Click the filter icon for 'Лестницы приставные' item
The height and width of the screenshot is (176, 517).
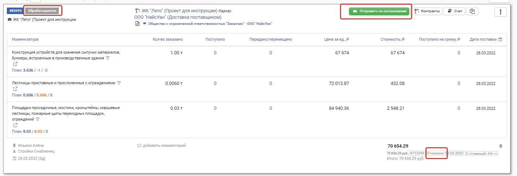tap(119, 83)
